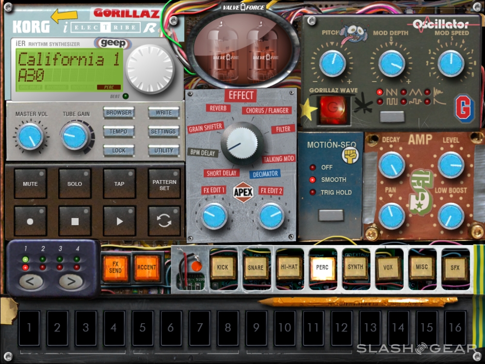This screenshot has width=485, height=364.
Task: Click the stop button
Action: point(75,221)
